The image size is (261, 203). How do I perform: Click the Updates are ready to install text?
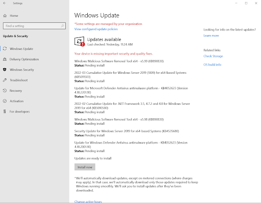(x=93, y=158)
